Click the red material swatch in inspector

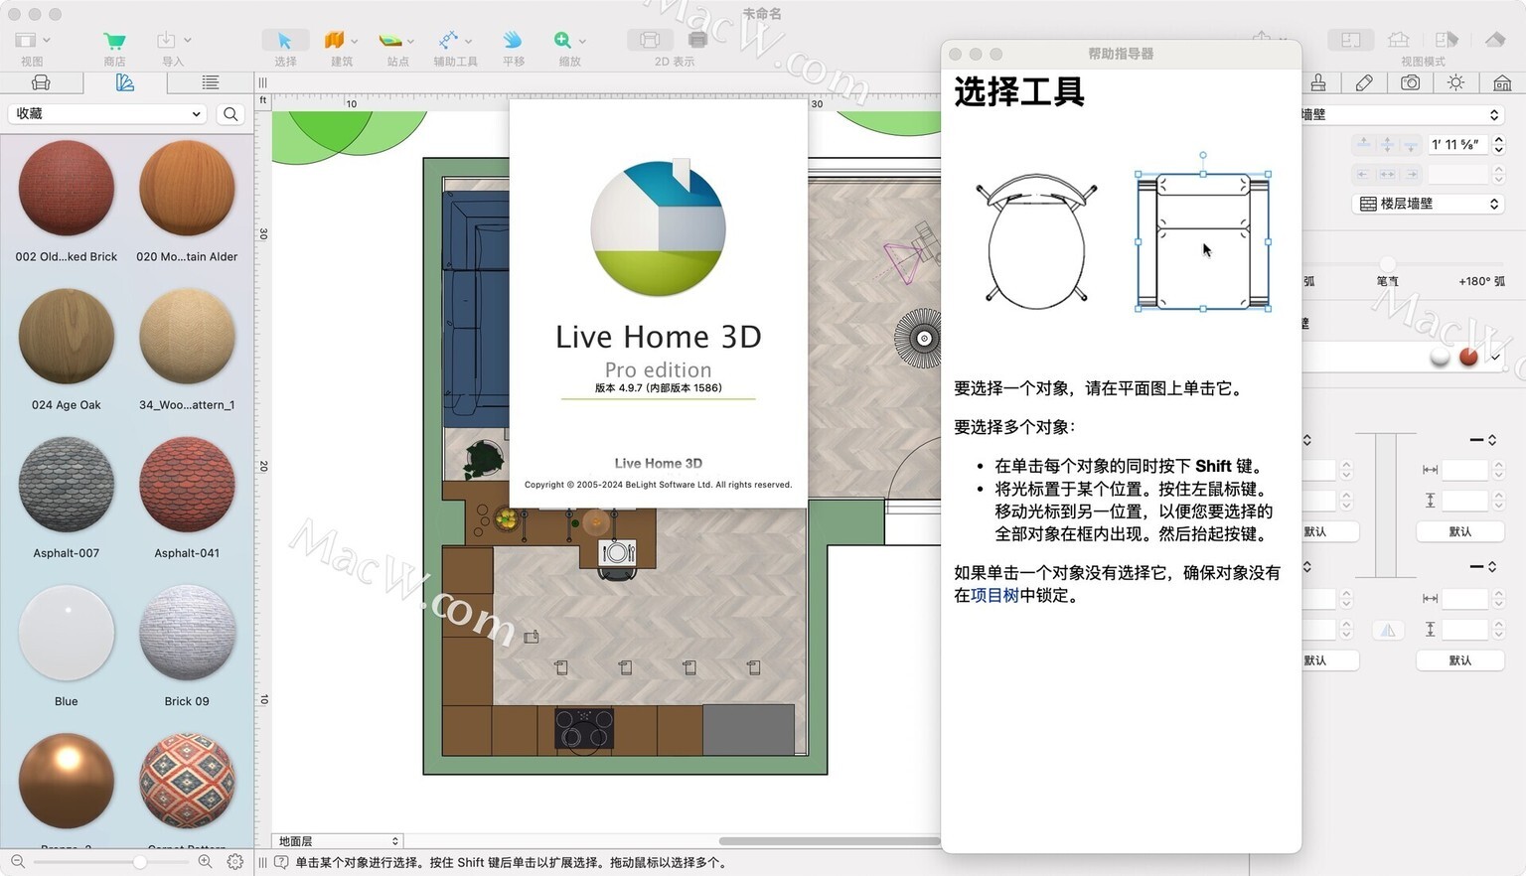(x=1468, y=357)
